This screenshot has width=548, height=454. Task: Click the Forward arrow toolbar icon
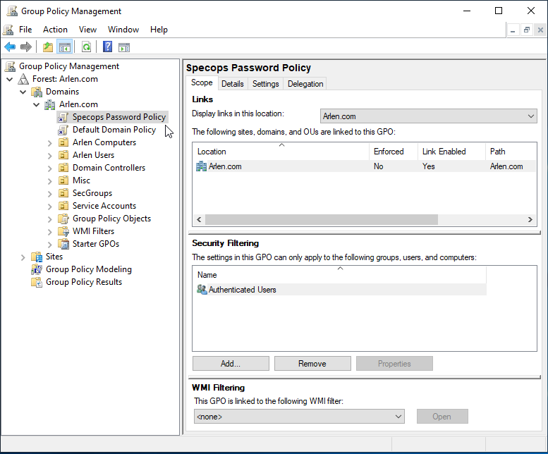[26, 47]
